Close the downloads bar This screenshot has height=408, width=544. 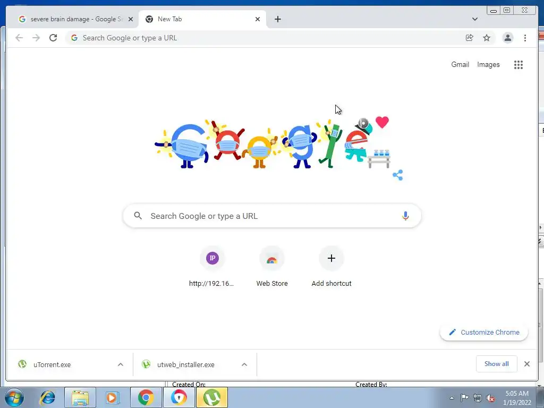click(526, 363)
